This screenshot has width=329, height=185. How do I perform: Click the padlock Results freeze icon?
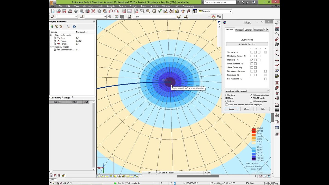(136, 11)
